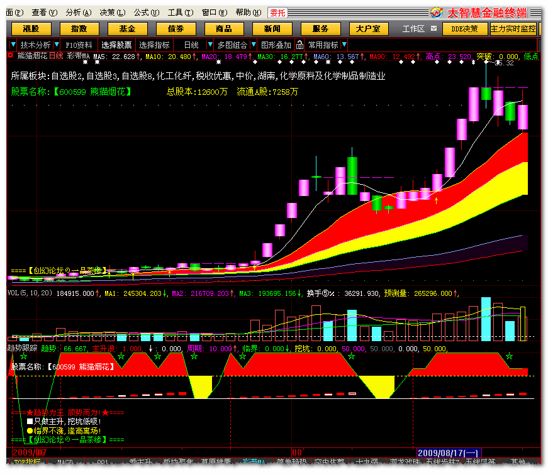Switch to the TOP指标 tab
The image size is (548, 475).
tap(27, 462)
